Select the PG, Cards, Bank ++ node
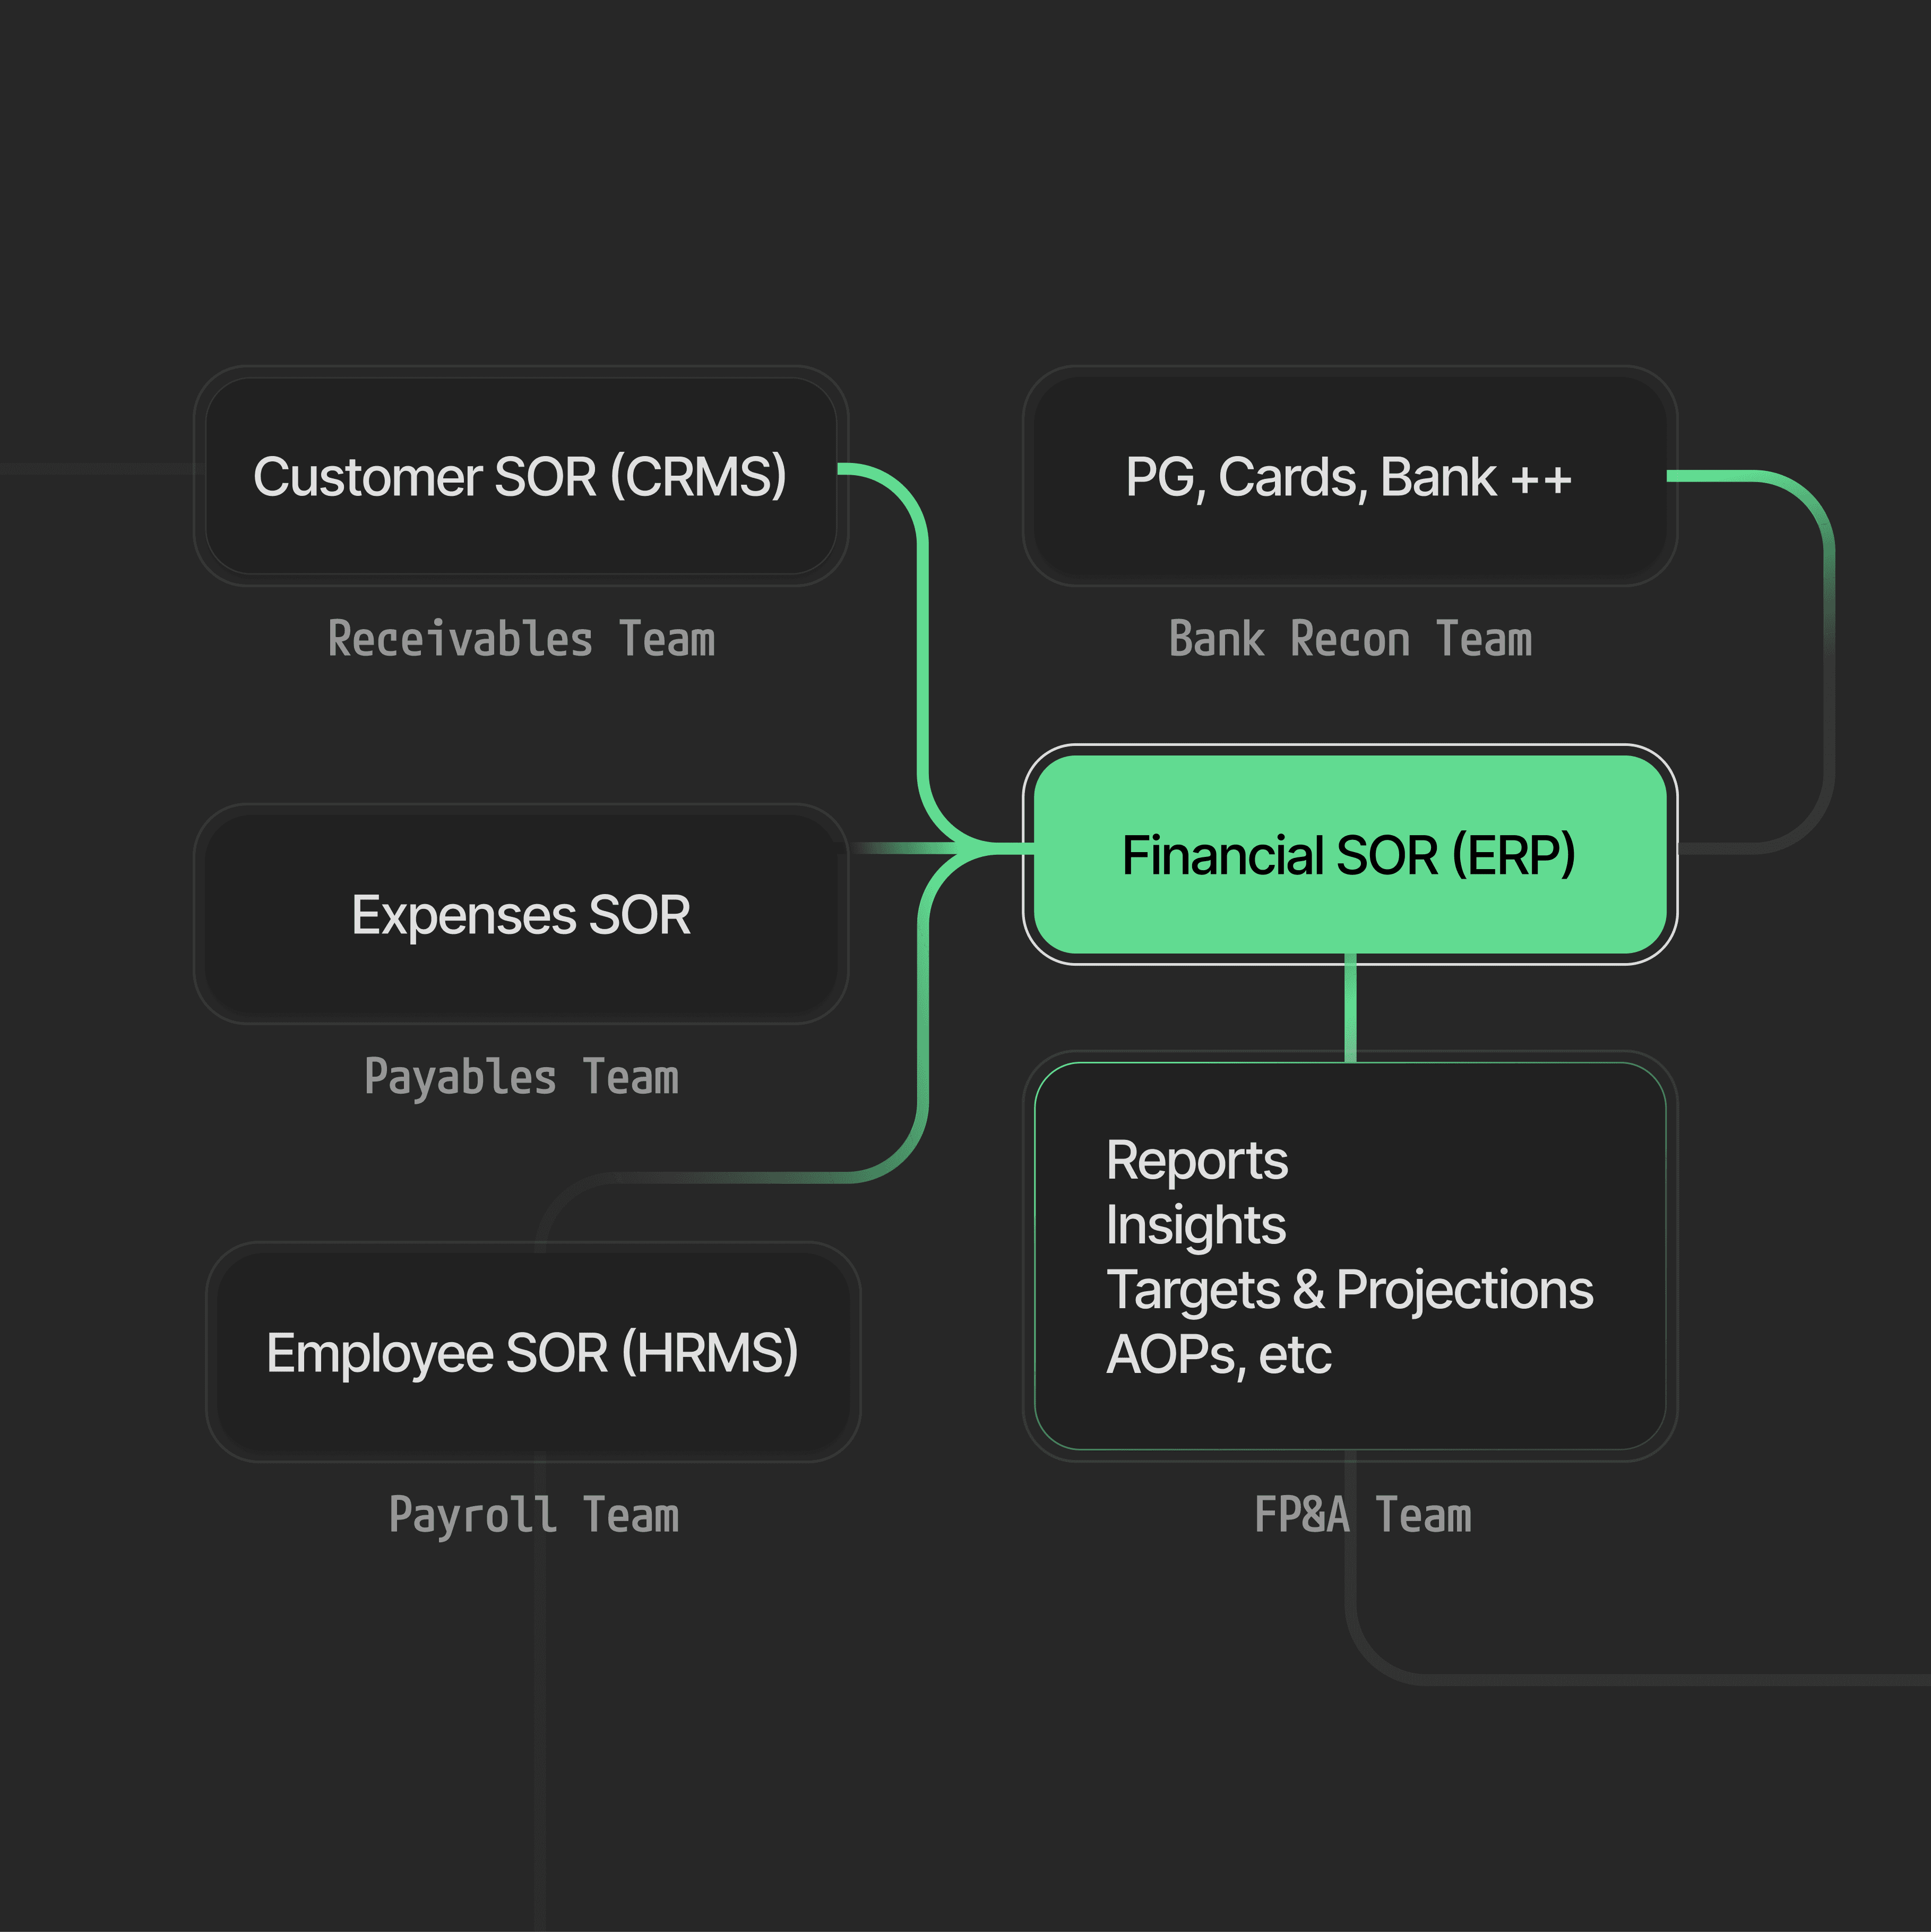 [1349, 476]
